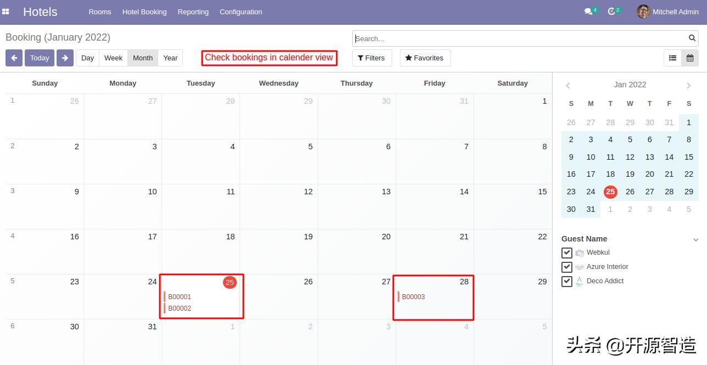This screenshot has width=707, height=365.
Task: Select highlighted day 25 in mini calendar
Action: pyautogui.click(x=610, y=192)
